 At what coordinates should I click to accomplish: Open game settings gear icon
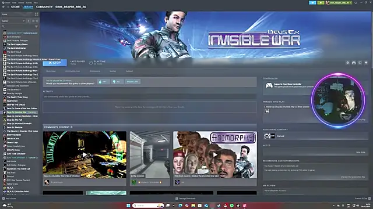347,63
